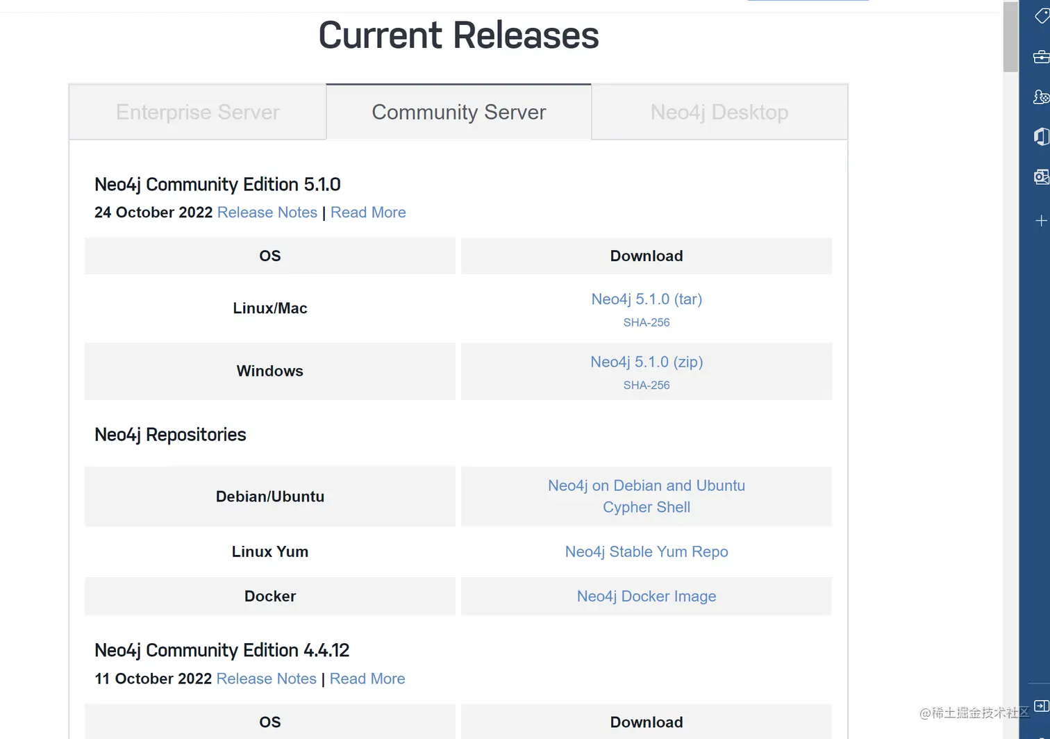Image resolution: width=1050 pixels, height=739 pixels.
Task: Click the Current Releases heading
Action: point(458,35)
